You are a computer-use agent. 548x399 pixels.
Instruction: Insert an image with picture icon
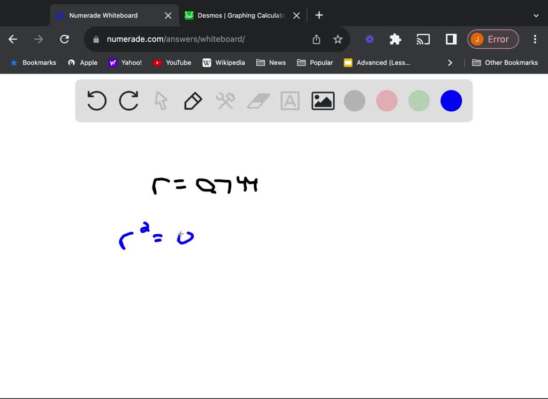click(x=323, y=101)
